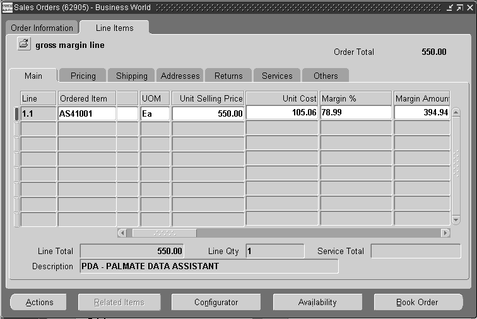Select row indicator for line 1.1
Image resolution: width=477 pixels, height=319 pixels.
pos(17,113)
